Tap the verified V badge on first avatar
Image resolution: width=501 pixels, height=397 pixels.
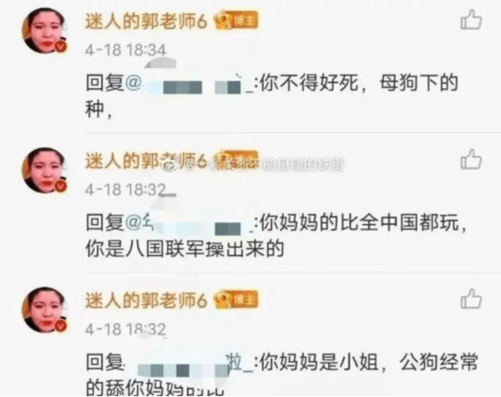pyautogui.click(x=61, y=46)
